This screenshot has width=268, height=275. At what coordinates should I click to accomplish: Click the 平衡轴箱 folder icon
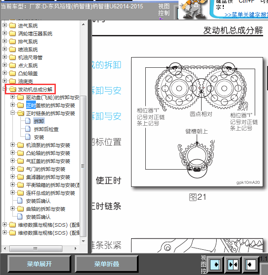pyautogui.click(x=20, y=185)
